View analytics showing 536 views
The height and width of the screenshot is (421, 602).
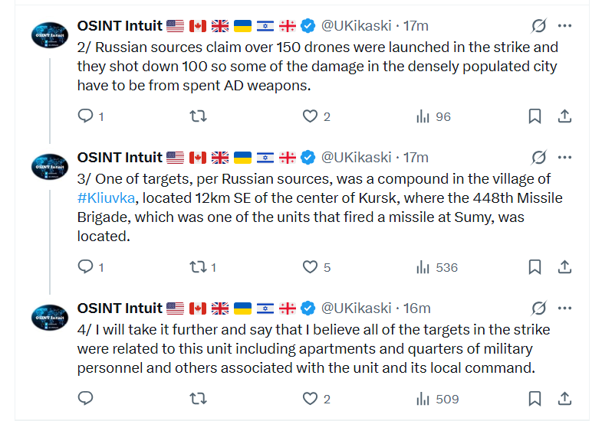(437, 267)
